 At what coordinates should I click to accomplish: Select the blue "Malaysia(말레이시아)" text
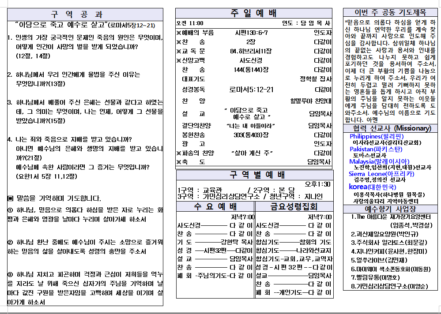pyautogui.click(x=379, y=161)
